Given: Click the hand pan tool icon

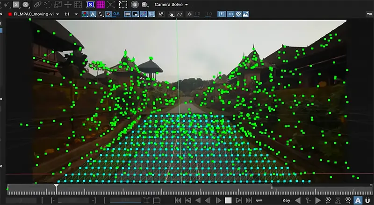Looking at the screenshot, I should click(x=171, y=14).
